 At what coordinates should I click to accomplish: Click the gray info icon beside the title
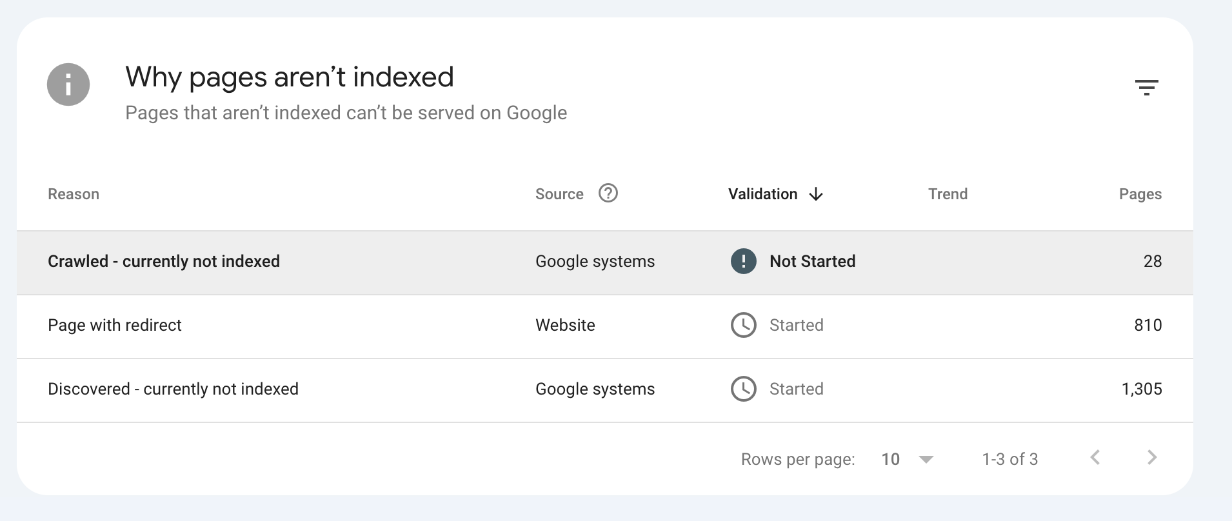(68, 84)
